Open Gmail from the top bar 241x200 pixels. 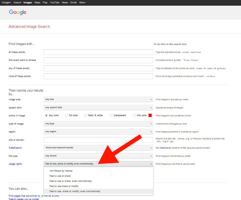coord(73,3)
